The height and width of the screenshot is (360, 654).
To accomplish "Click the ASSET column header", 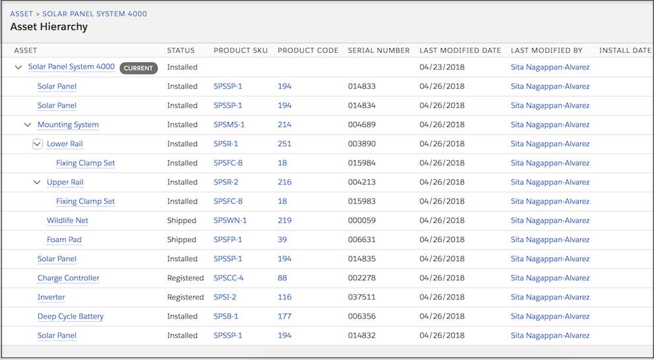I will (26, 50).
